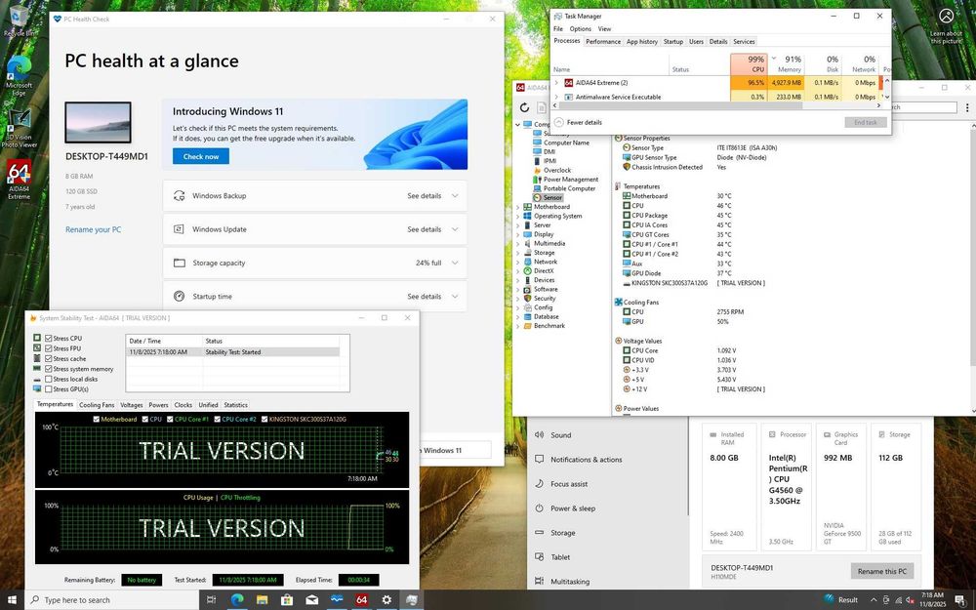Enable the Stress local disks checkbox
The width and height of the screenshot is (976, 610).
pos(49,379)
